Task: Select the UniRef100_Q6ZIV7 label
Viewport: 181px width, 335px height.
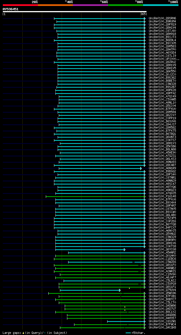Action: click(x=162, y=115)
